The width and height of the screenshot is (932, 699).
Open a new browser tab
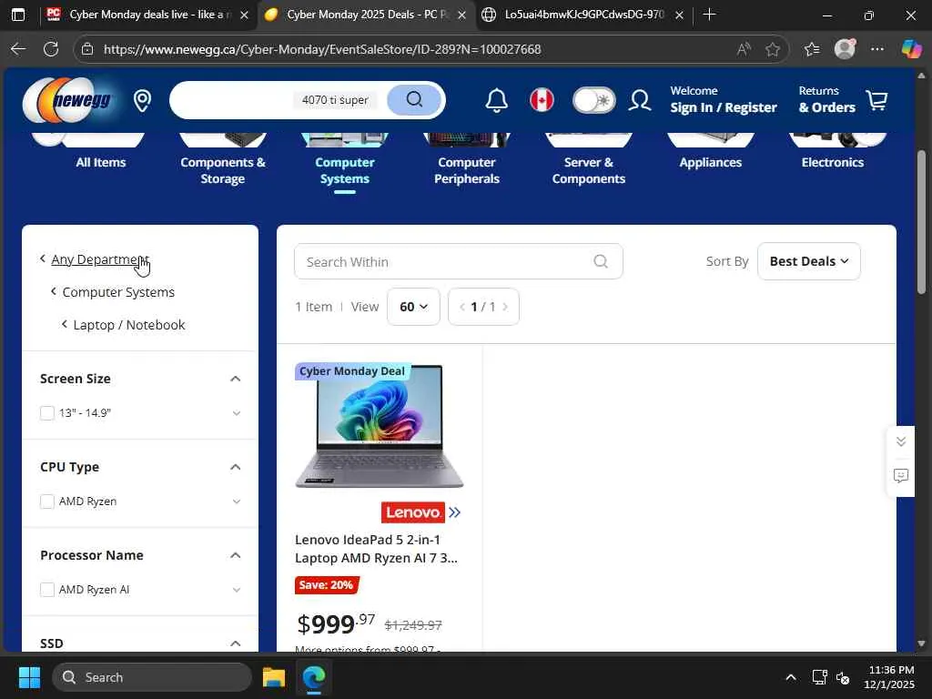tap(709, 15)
